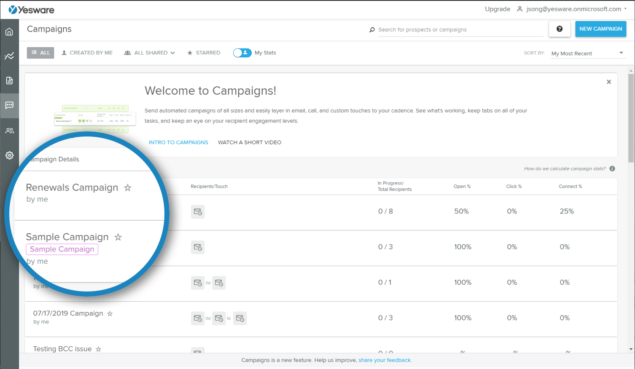Image resolution: width=635 pixels, height=369 pixels.
Task: Star the Renewals Campaign
Action: [x=128, y=188]
